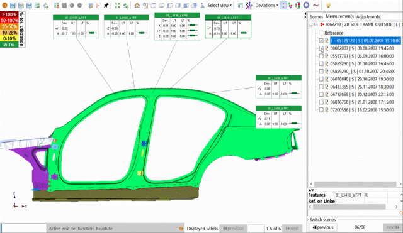Select the 06876768 measurement row
This screenshot has width=403, height=233.
coord(362,102)
